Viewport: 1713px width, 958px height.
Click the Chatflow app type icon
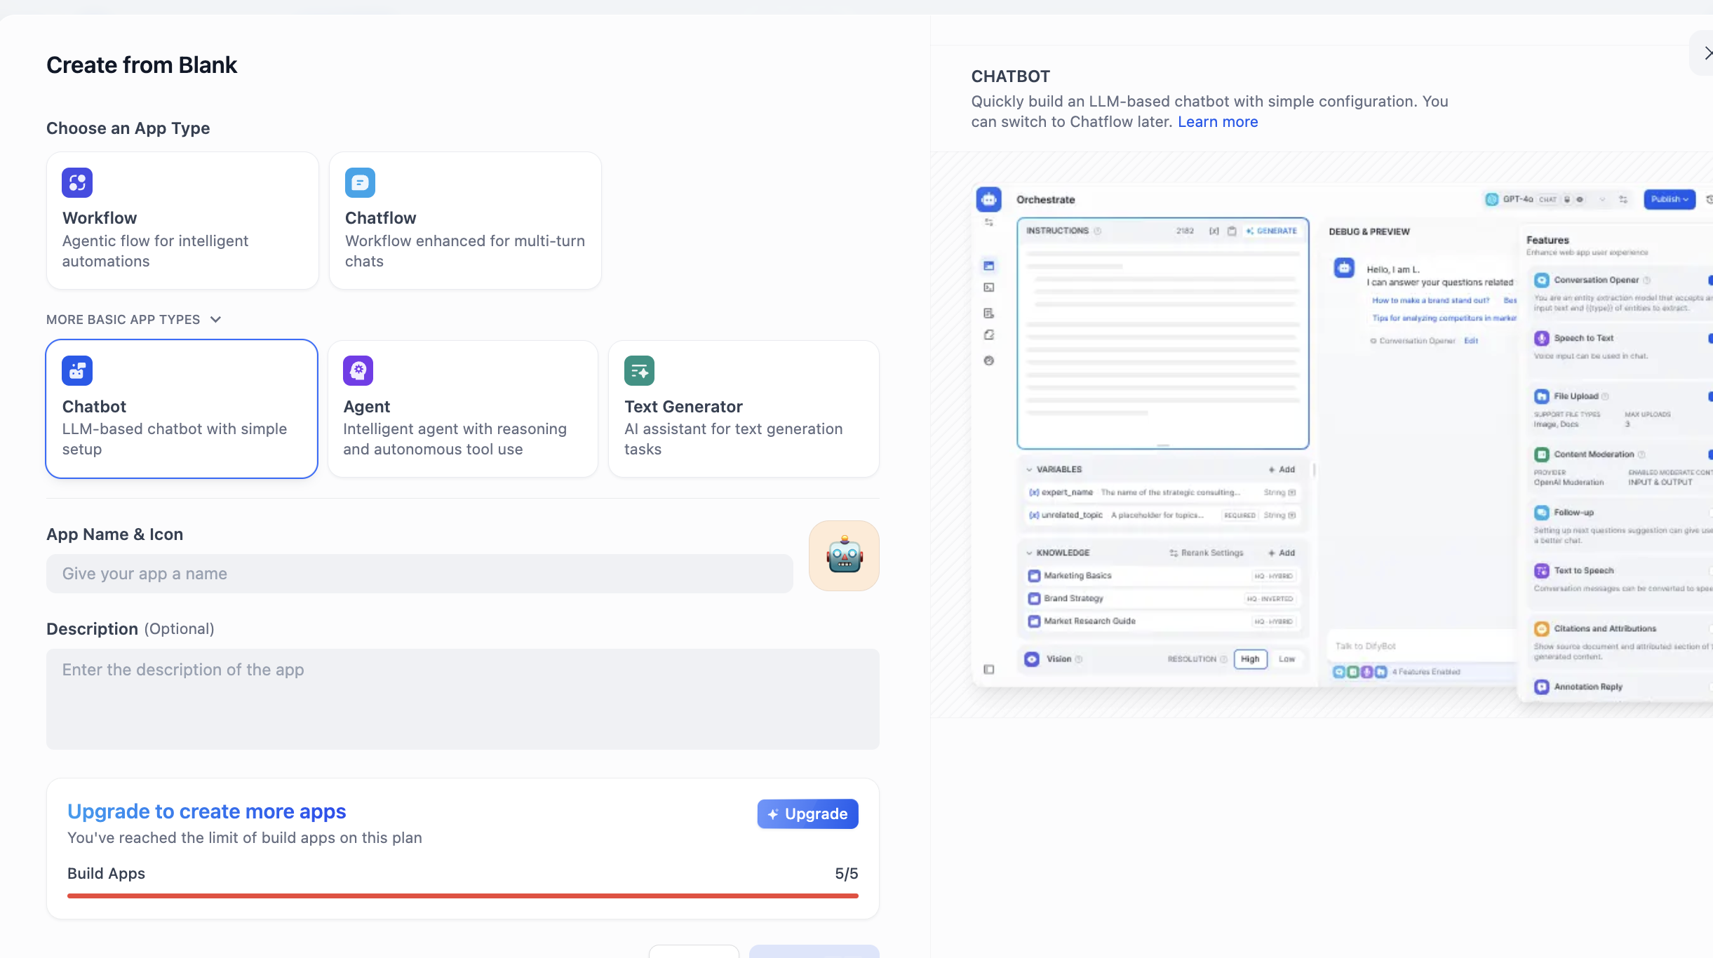point(360,183)
